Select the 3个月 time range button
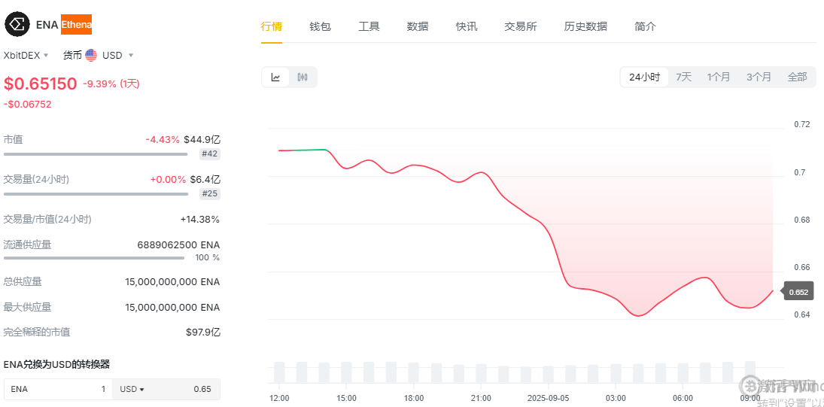Screen dimensions: 824x407 759,77
